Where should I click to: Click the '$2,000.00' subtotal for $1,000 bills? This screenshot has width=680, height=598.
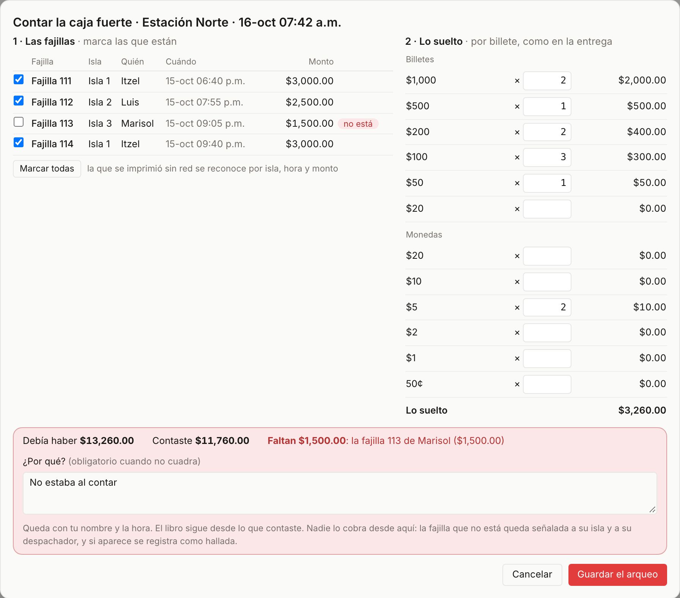coord(642,80)
